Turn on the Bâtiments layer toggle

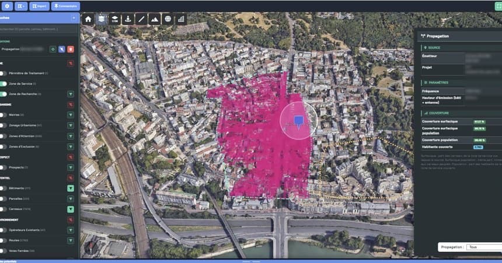3,188
